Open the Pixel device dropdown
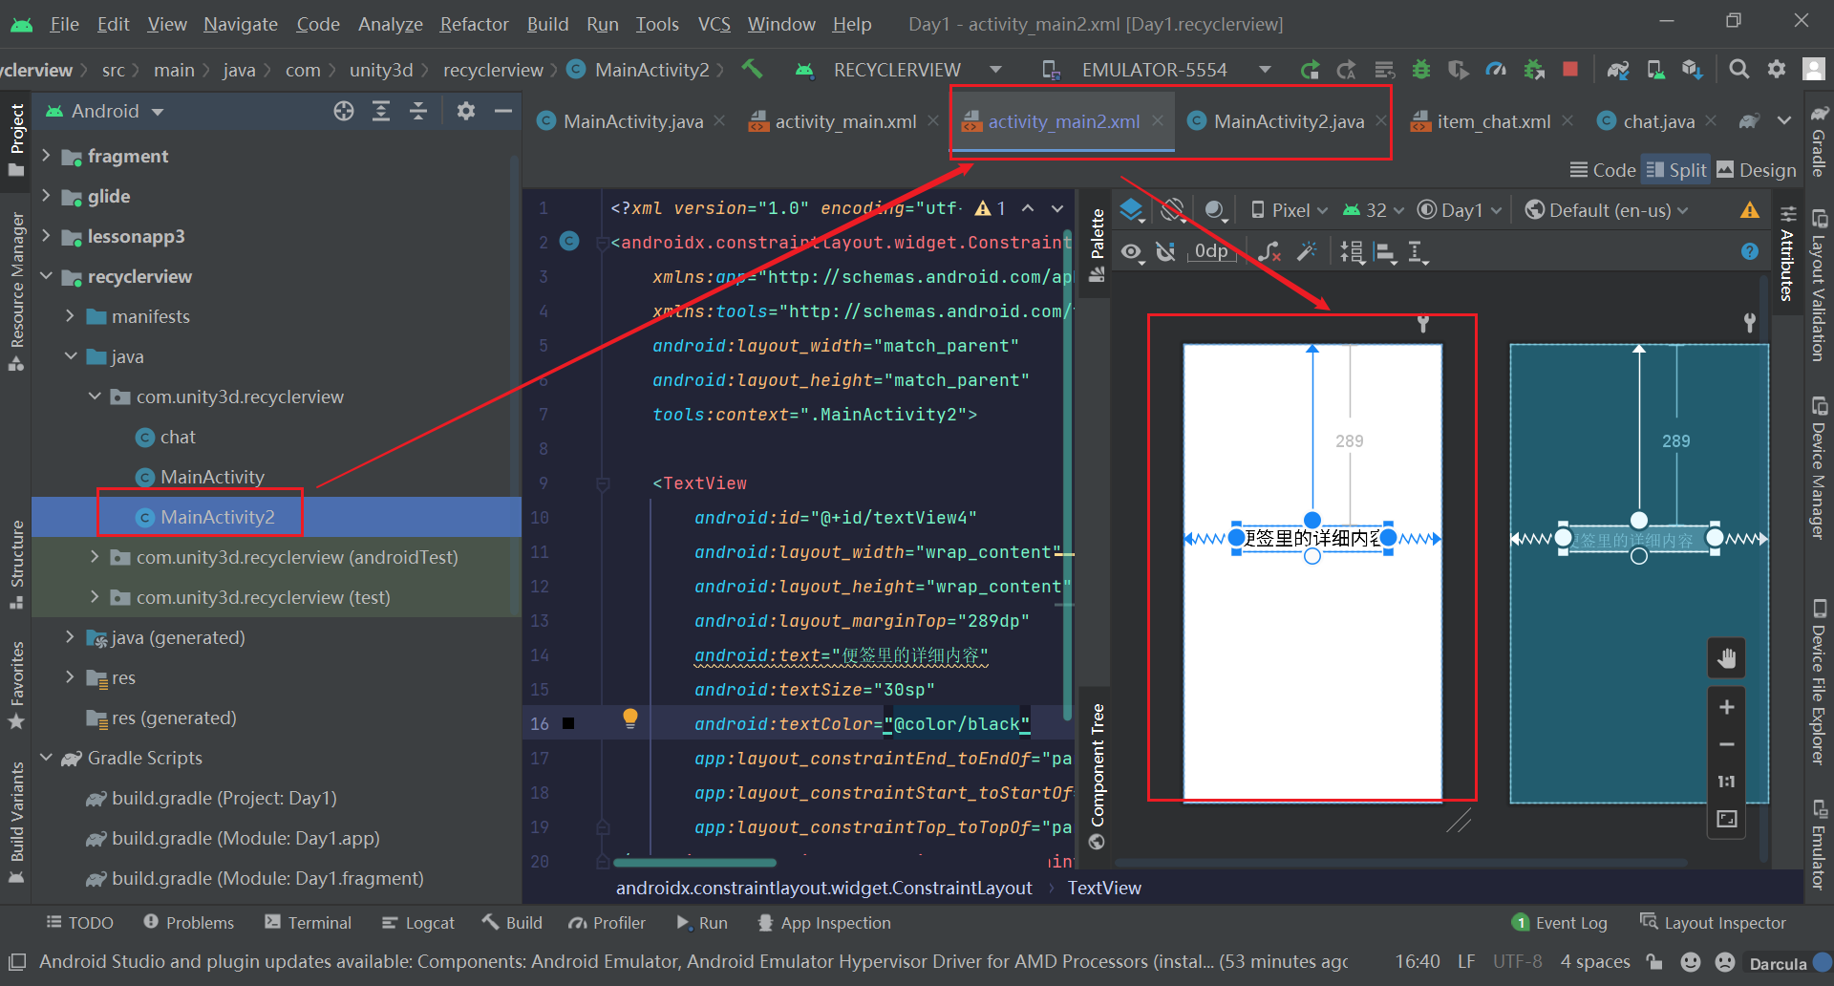The height and width of the screenshot is (986, 1834). pyautogui.click(x=1290, y=210)
